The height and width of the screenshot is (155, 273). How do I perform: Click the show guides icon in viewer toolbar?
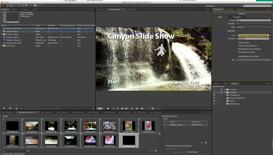point(122,108)
